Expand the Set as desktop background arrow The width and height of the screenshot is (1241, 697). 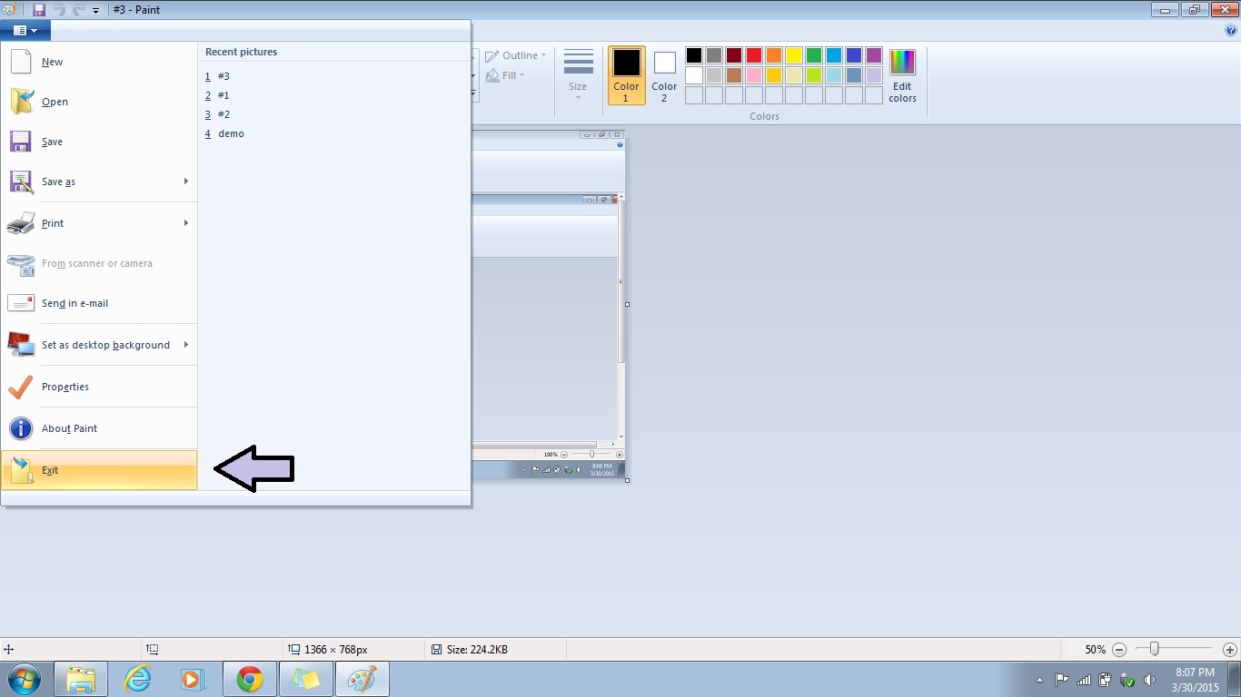click(x=186, y=345)
